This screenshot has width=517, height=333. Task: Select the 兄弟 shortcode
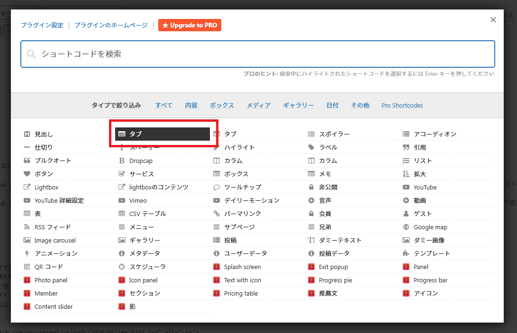[x=352, y=227]
